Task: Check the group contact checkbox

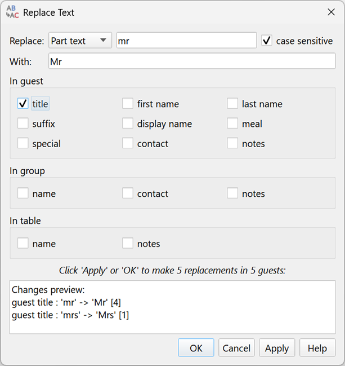Action: (128, 193)
